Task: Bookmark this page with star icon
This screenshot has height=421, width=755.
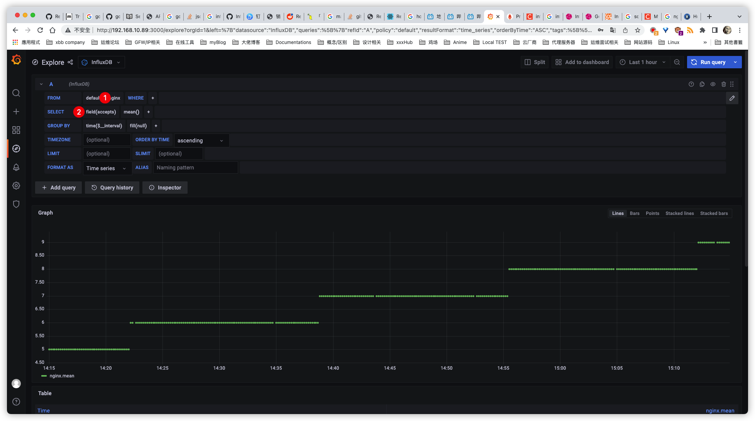Action: pos(638,30)
